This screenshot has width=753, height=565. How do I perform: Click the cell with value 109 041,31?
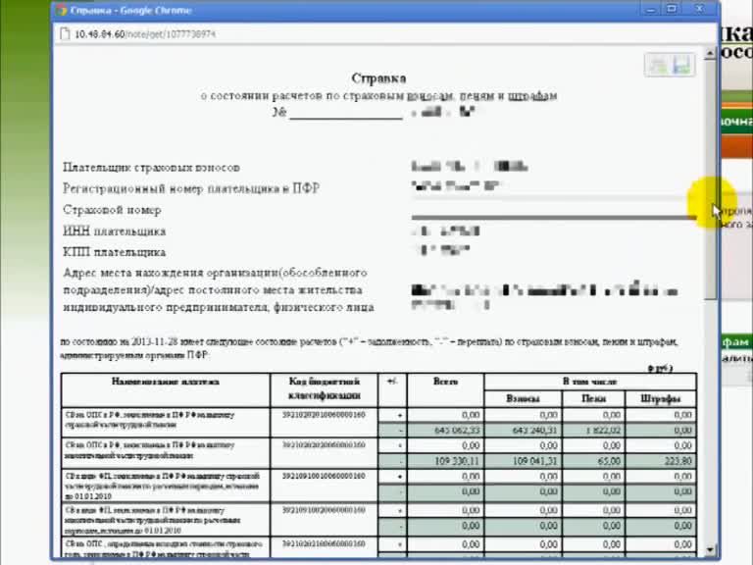[523, 461]
